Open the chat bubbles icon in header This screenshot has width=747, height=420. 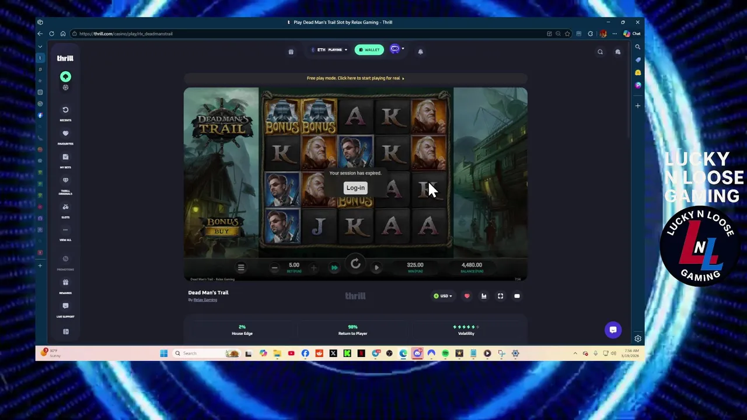pos(617,52)
